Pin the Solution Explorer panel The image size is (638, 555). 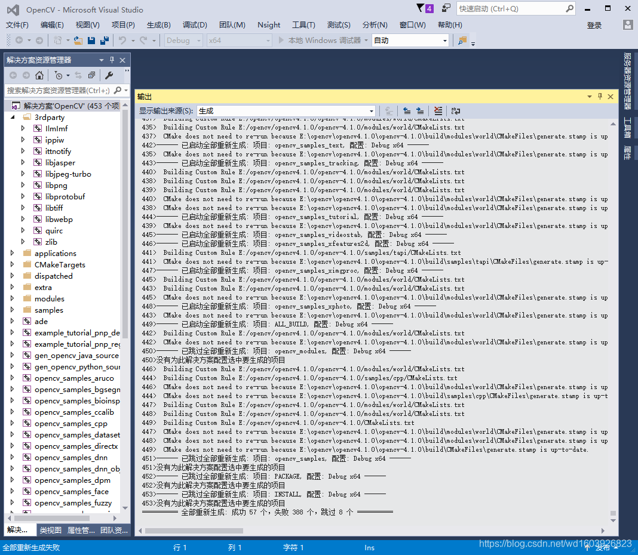pos(112,60)
